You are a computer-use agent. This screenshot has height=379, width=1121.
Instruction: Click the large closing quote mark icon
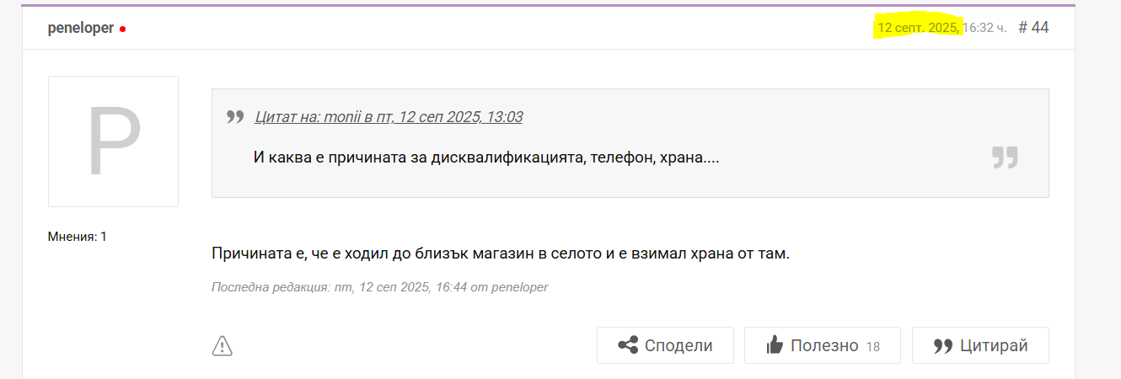pos(1005,157)
